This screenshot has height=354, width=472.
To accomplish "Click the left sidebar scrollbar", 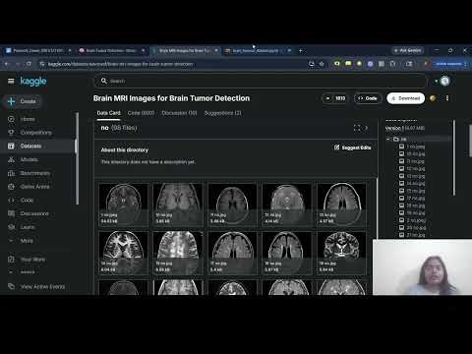I will click(77, 158).
